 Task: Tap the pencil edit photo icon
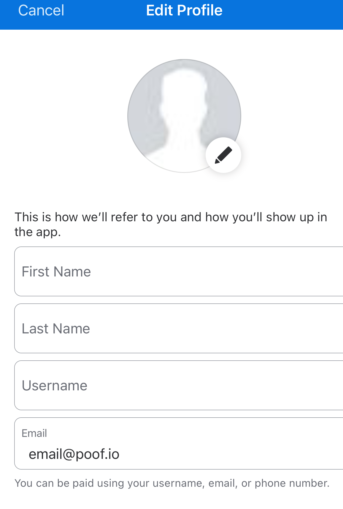(x=223, y=155)
